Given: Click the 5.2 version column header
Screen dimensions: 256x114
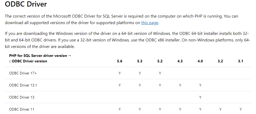Looking at the screenshot, I should tap(160, 61).
